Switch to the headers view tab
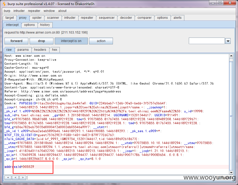The width and height of the screenshot is (238, 185). pyautogui.click(x=40, y=50)
